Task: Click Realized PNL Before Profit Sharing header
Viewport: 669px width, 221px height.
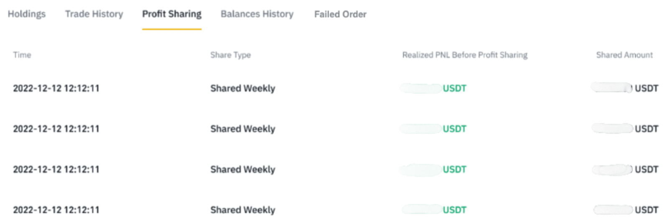Action: [465, 55]
